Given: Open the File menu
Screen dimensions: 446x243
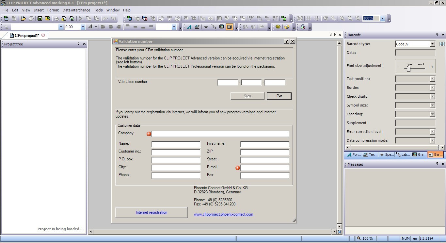Looking at the screenshot, I should [x=5, y=10].
